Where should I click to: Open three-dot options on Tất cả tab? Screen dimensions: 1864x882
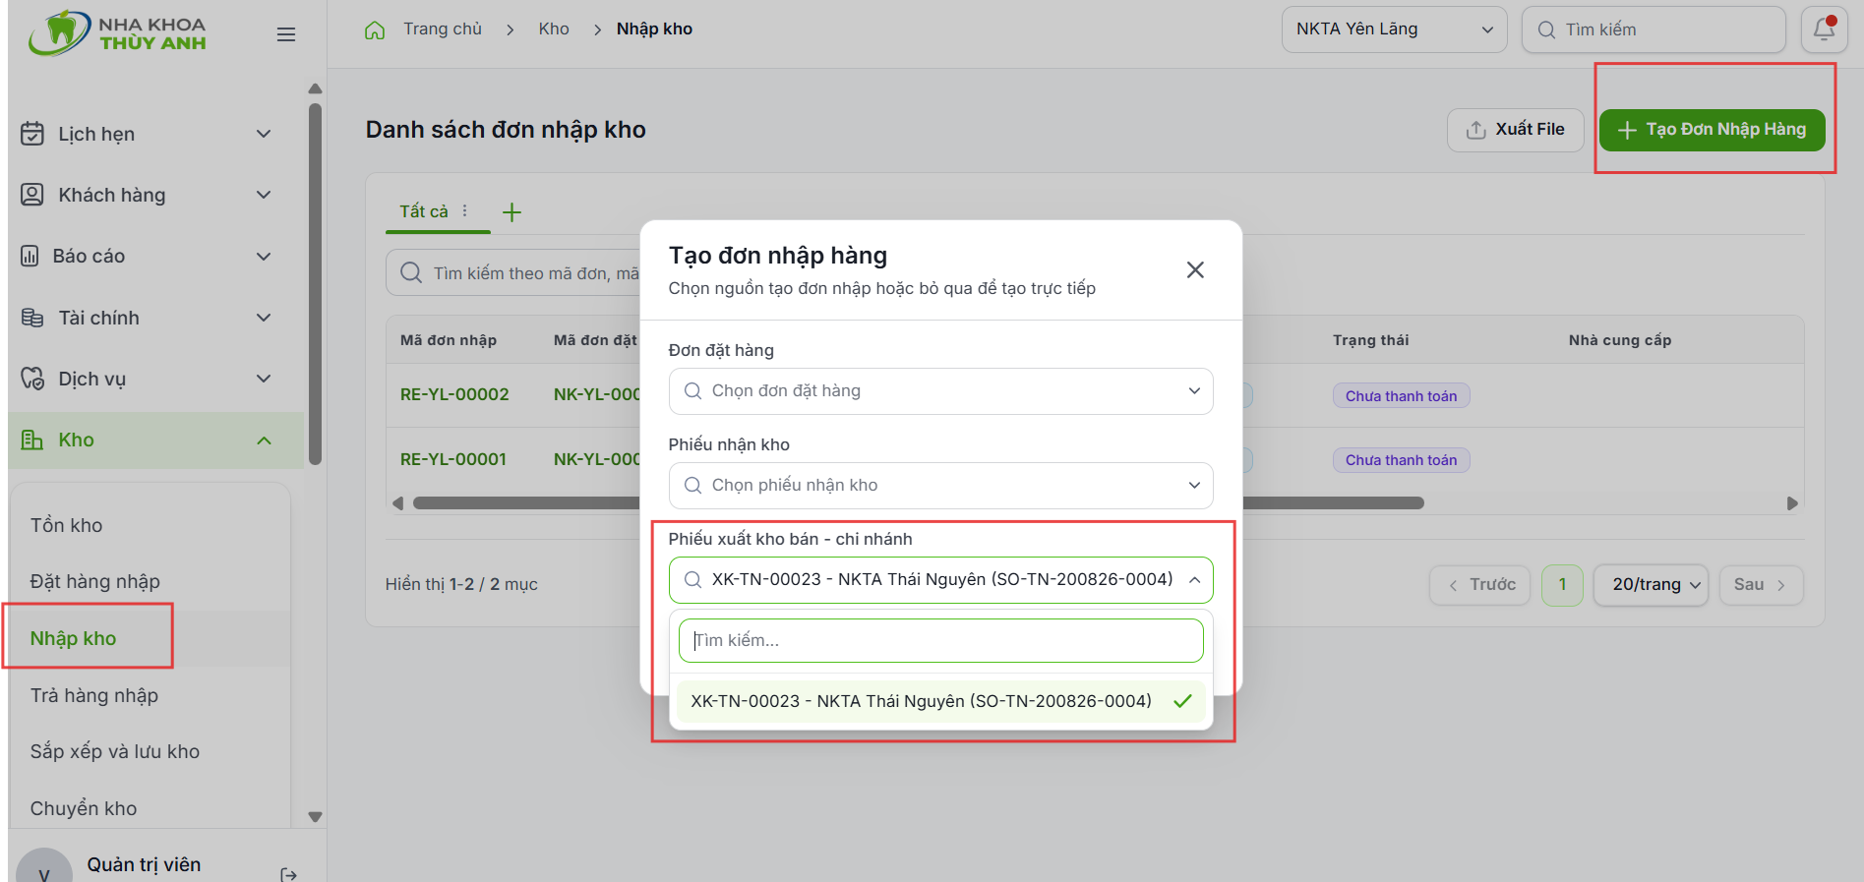click(x=465, y=210)
